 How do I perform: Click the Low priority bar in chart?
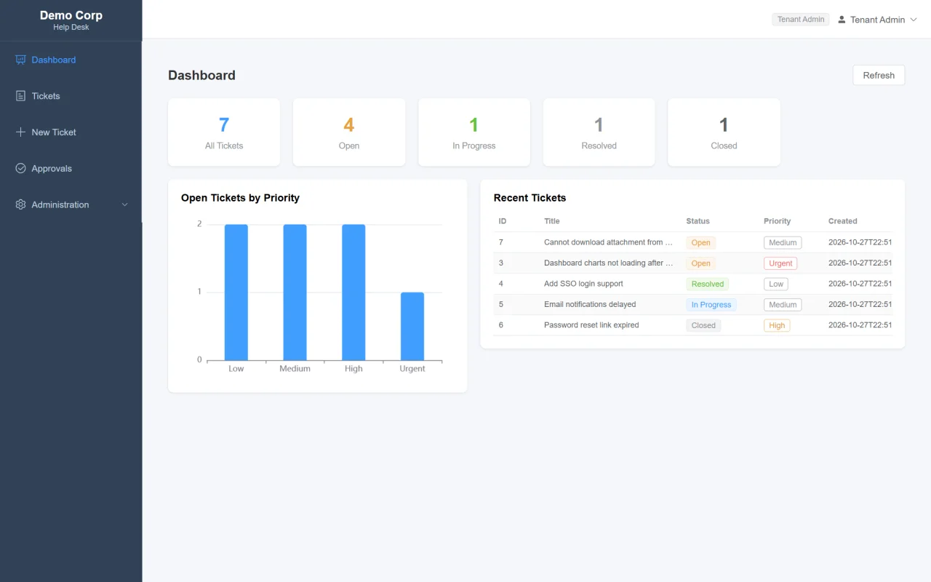pos(236,292)
